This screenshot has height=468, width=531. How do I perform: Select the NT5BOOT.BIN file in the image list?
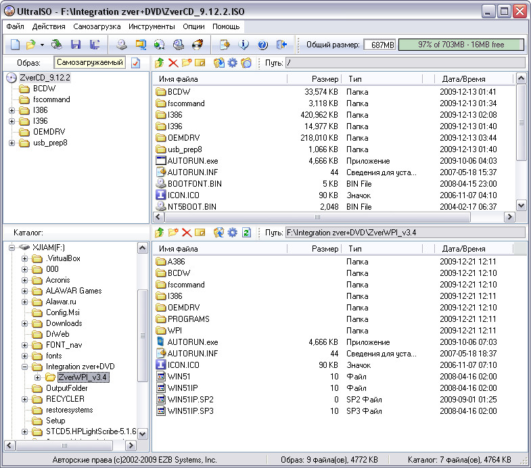[x=191, y=206]
